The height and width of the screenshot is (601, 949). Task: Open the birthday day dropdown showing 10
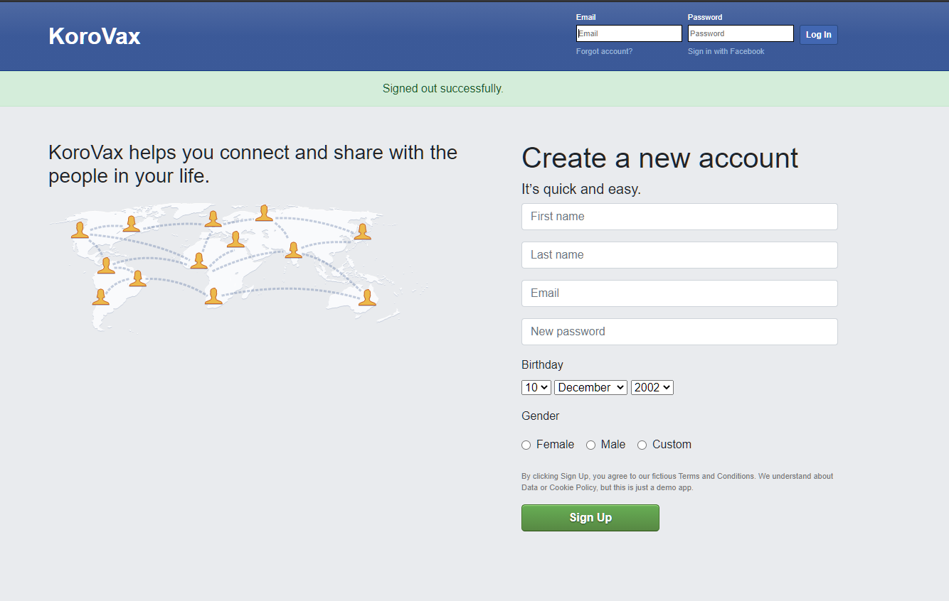536,387
